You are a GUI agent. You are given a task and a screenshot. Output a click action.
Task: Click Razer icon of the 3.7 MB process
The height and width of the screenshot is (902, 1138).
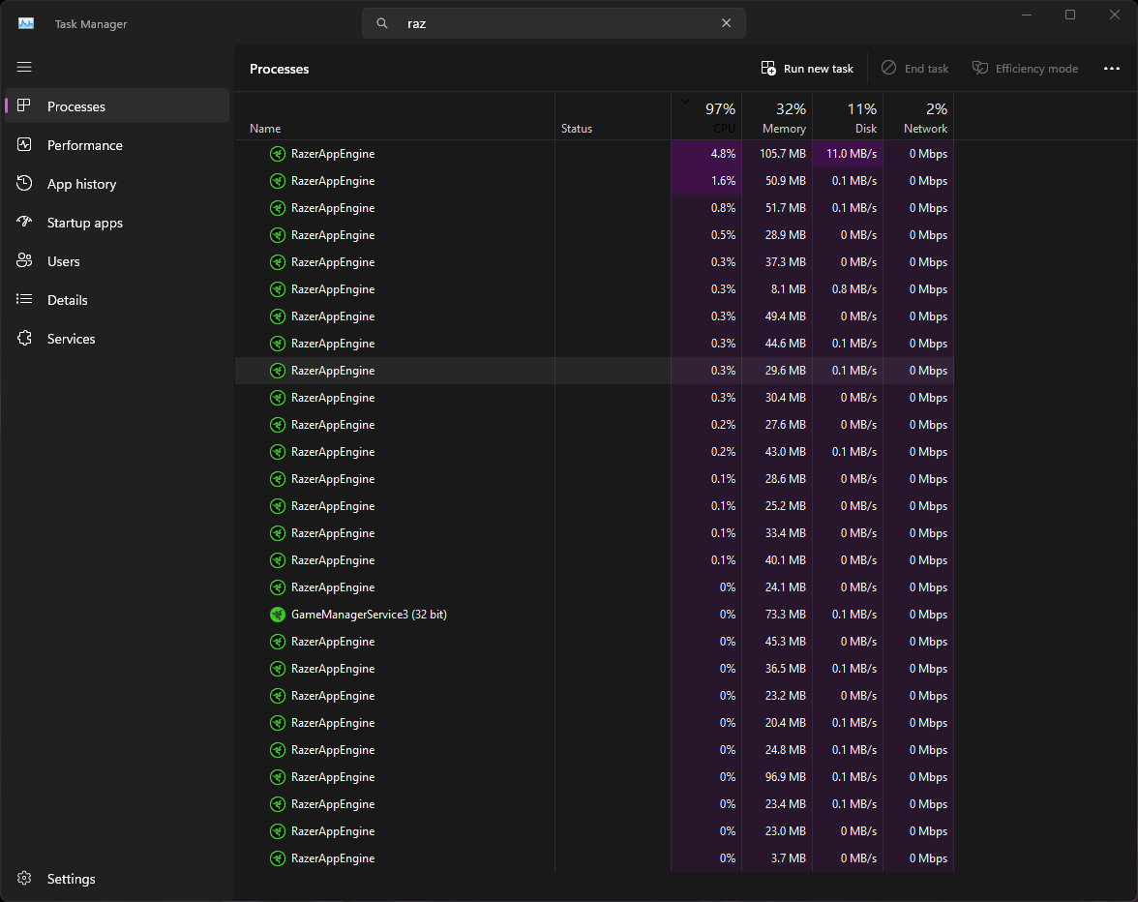click(277, 858)
